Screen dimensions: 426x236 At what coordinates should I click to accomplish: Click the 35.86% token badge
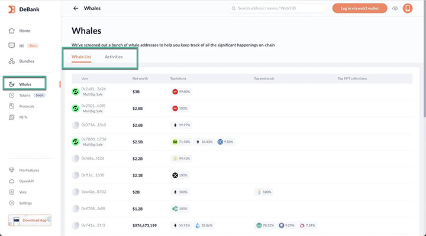[x=204, y=225]
